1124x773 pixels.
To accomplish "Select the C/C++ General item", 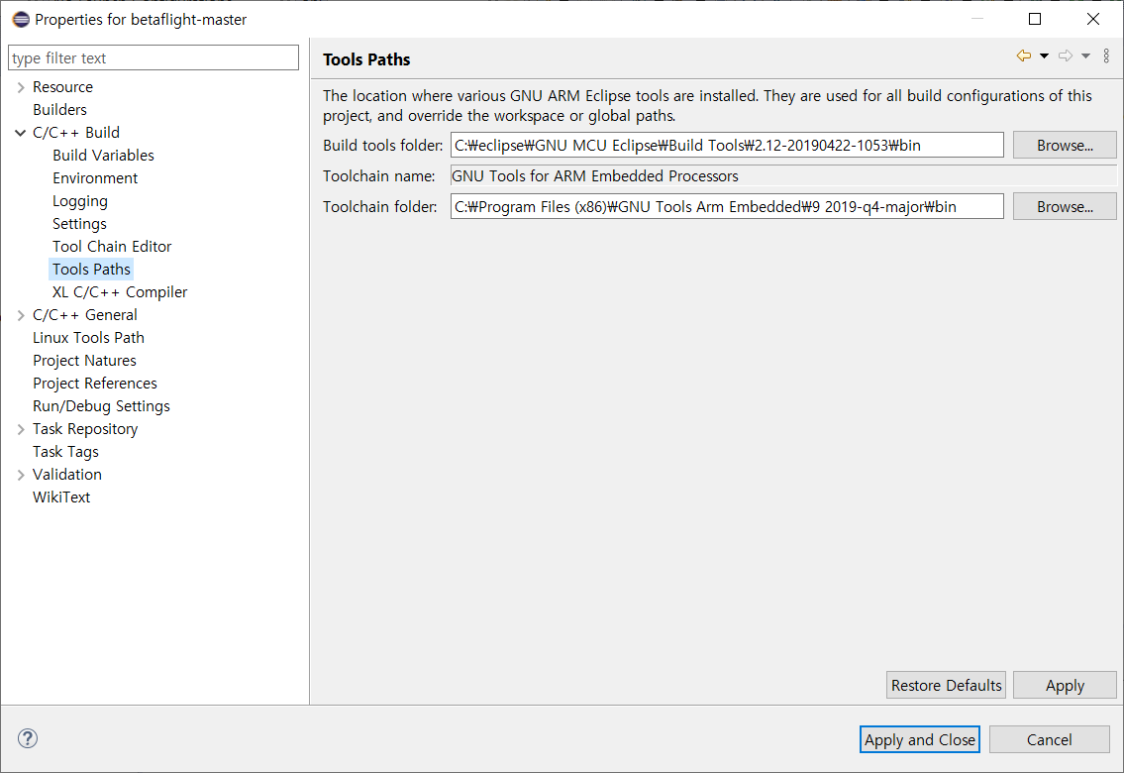I will (x=84, y=315).
